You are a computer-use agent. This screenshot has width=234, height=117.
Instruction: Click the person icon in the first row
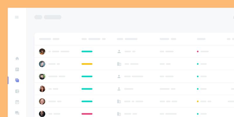pyautogui.click(x=119, y=51)
